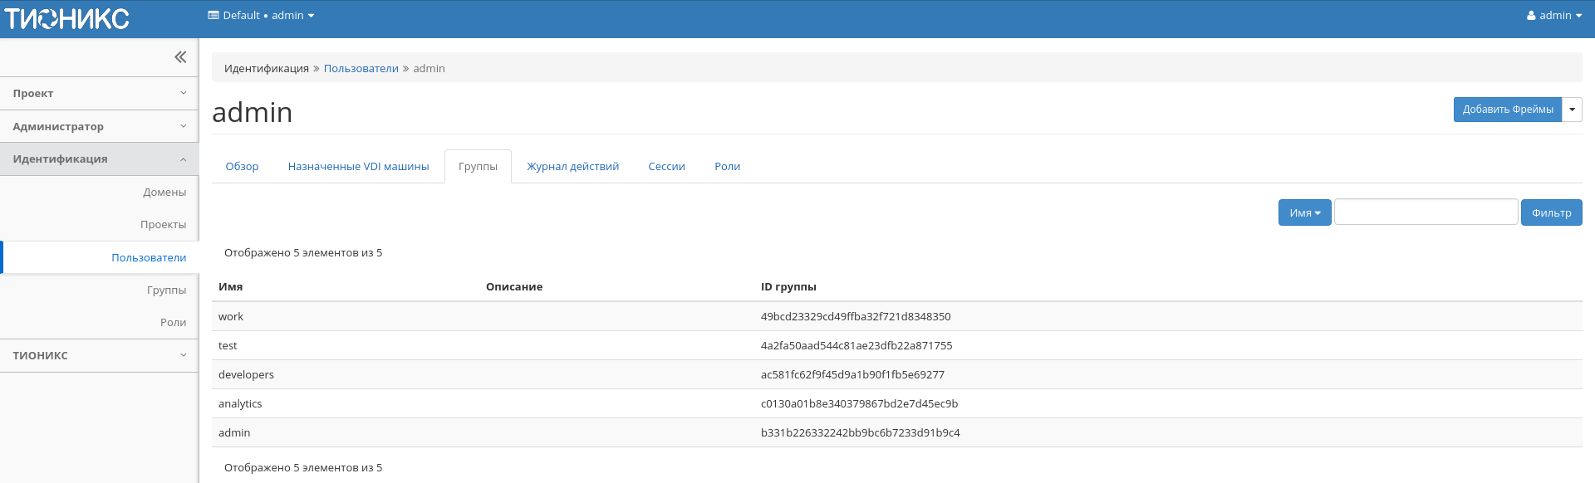
Task: Open the admin user menu
Action: (1553, 16)
